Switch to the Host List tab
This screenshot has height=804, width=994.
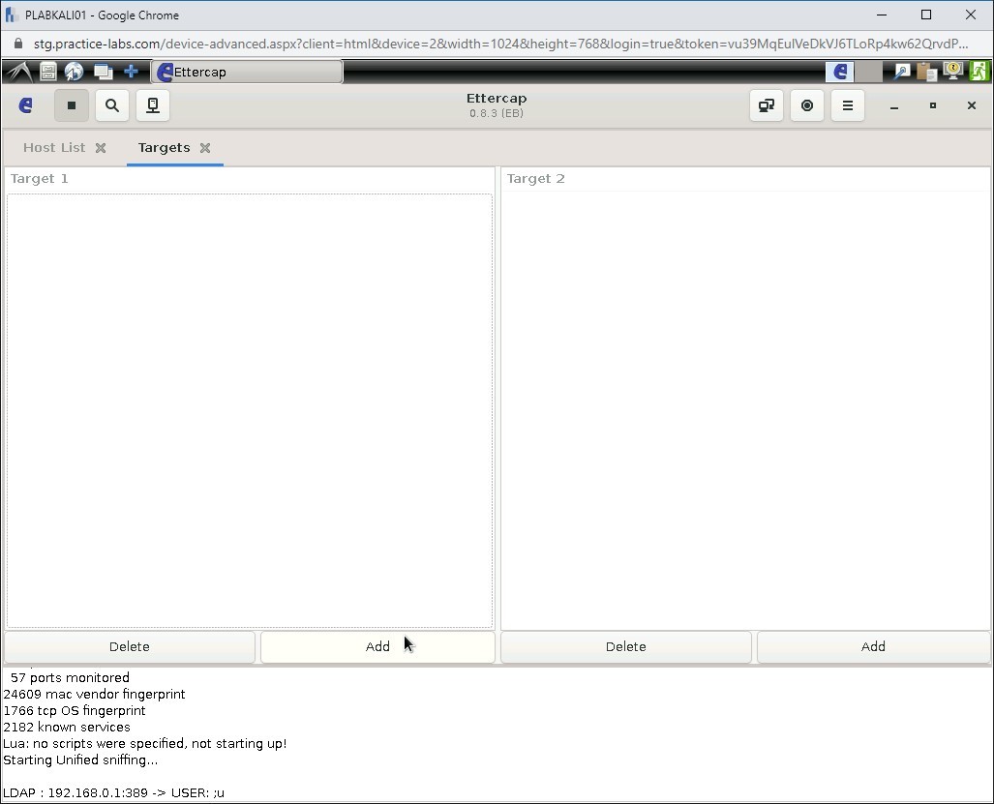click(x=53, y=147)
